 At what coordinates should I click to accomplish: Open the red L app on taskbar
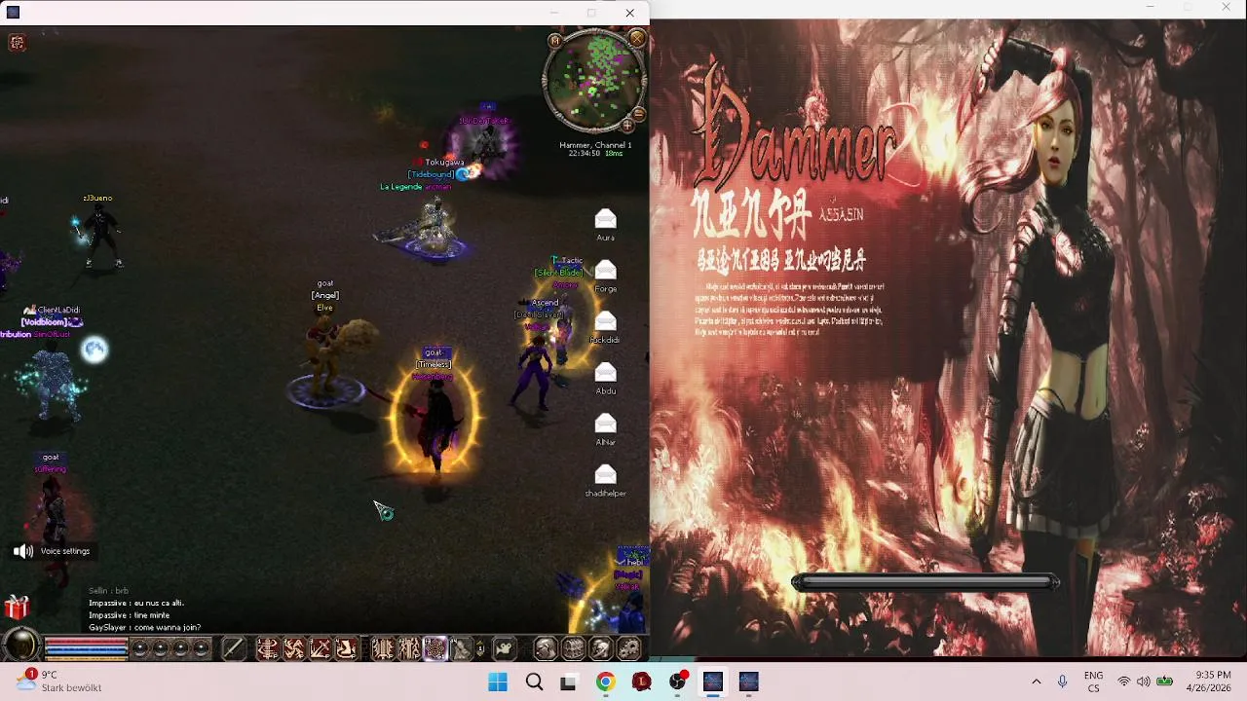pos(641,683)
